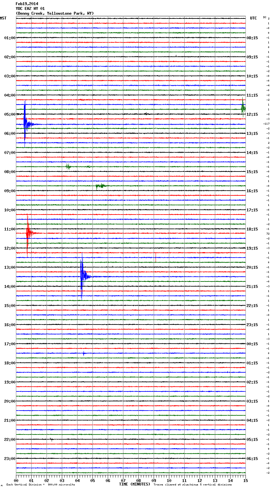This screenshot has height=489, width=271.
Task: Click the 00:15 UTC time label
Action: [252, 344]
